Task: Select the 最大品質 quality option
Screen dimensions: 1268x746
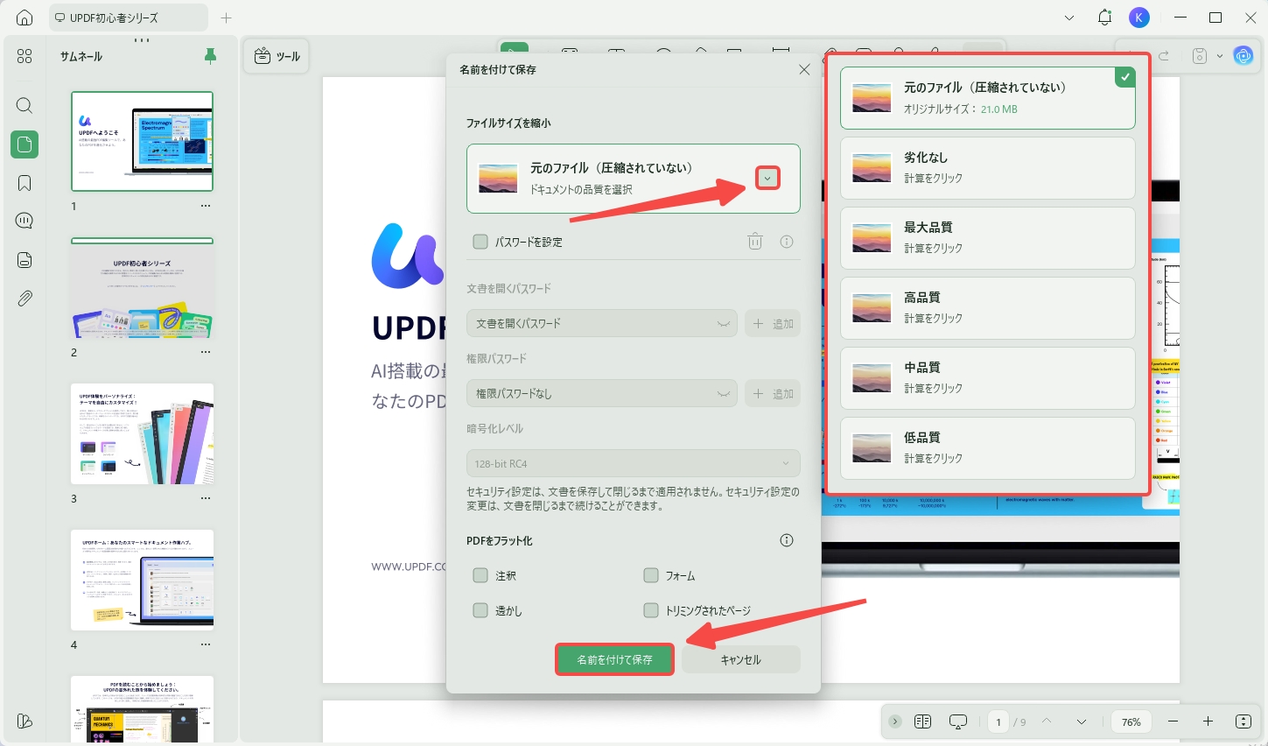Action: 988,238
